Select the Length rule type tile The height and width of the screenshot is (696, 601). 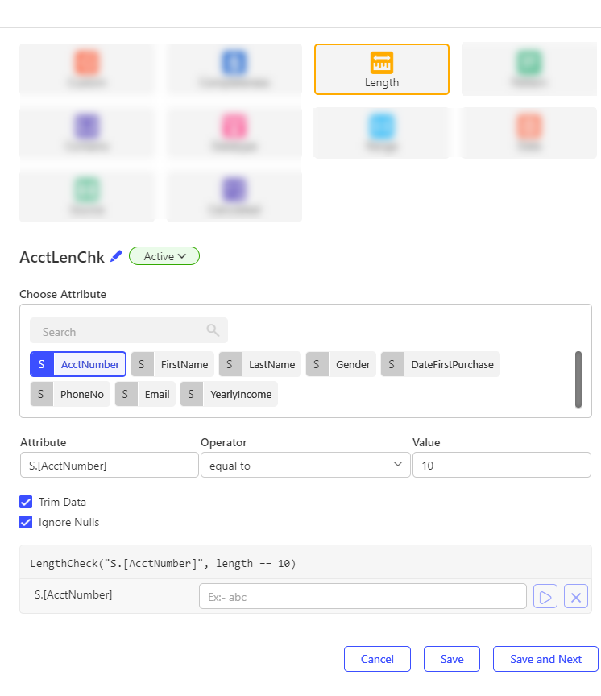pos(381,69)
